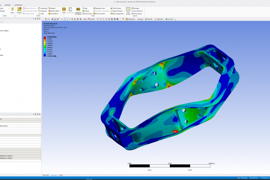Click the [ Empty ] clipboard indicator

click(140, 19)
